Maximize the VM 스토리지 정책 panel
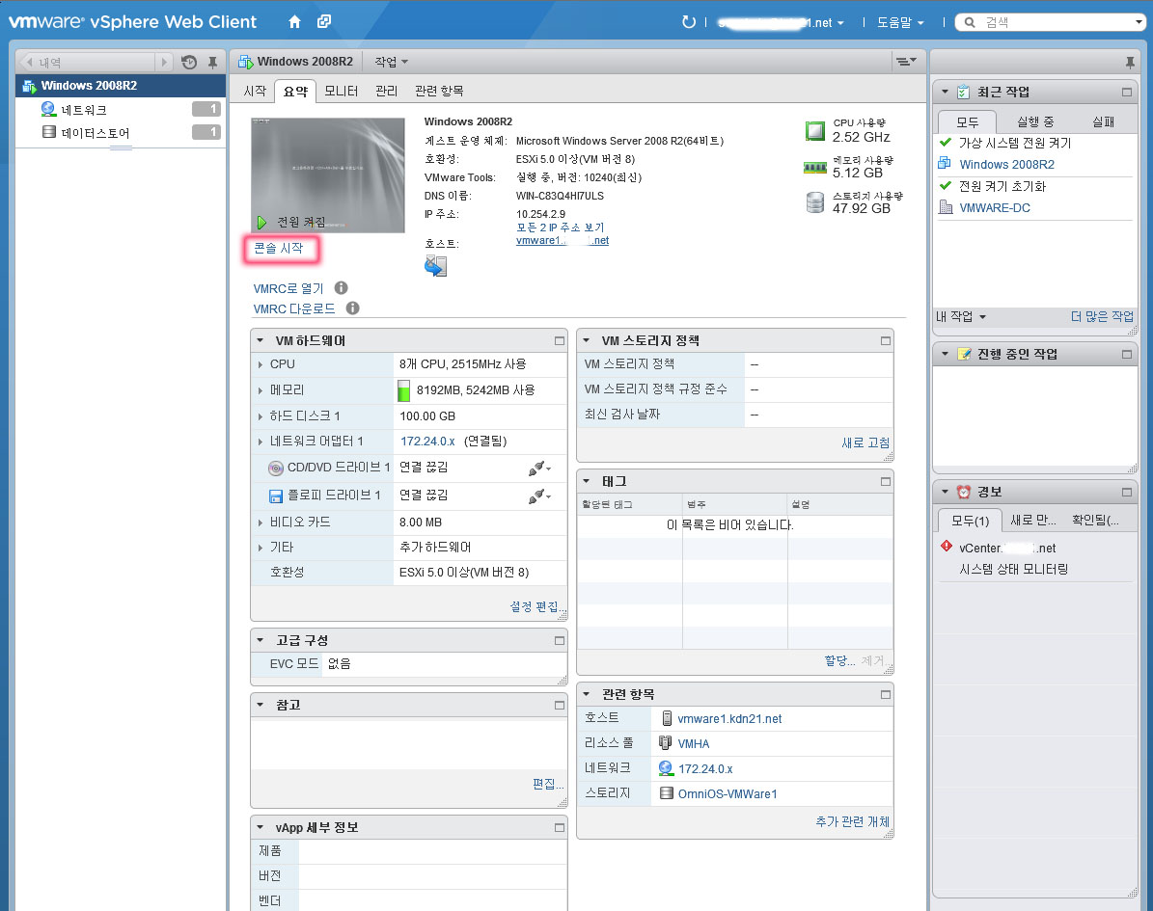 [886, 341]
